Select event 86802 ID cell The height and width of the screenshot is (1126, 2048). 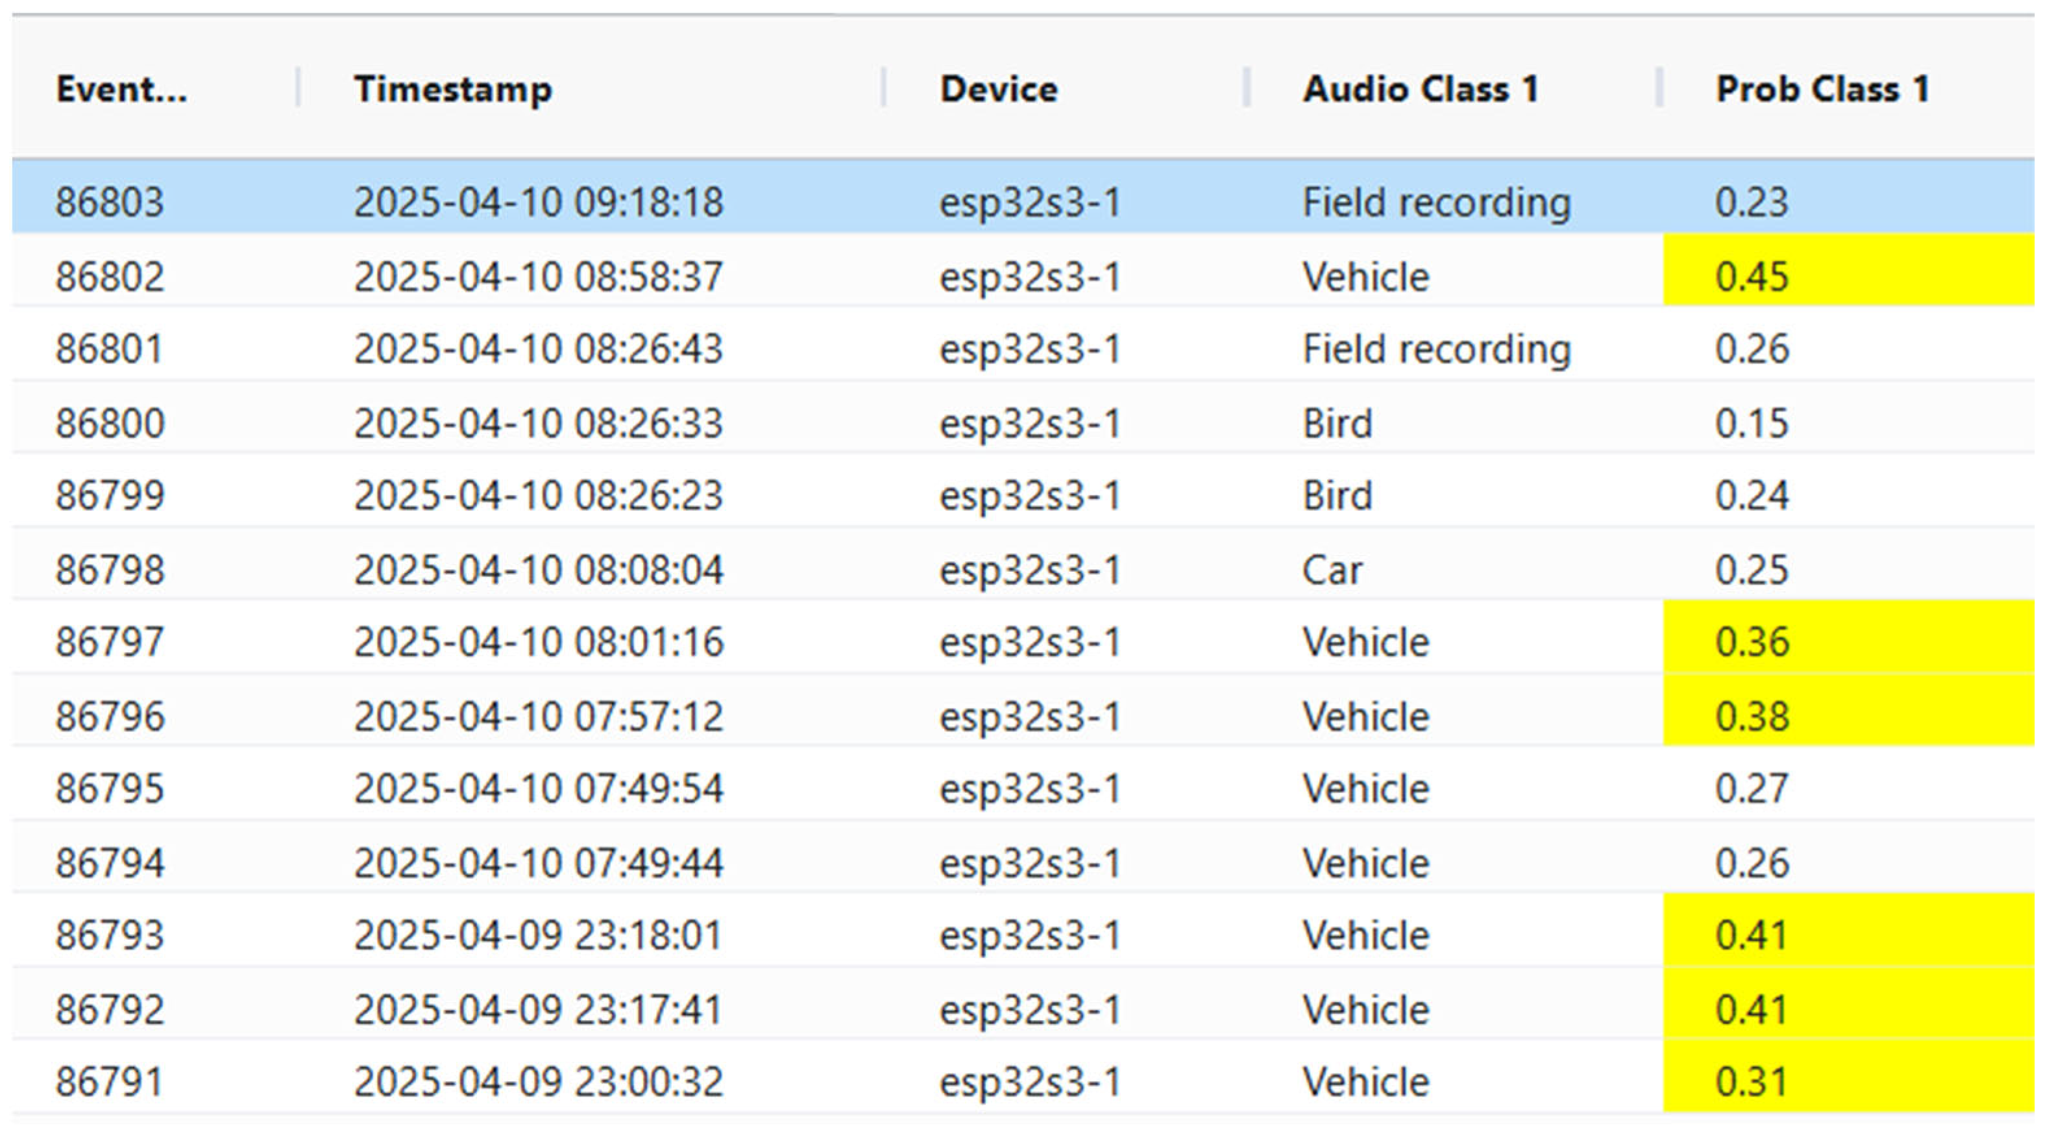click(110, 276)
